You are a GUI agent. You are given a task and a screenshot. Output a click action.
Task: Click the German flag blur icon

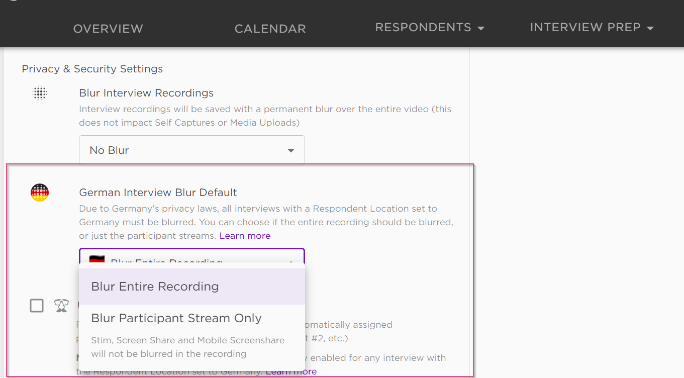tap(40, 193)
